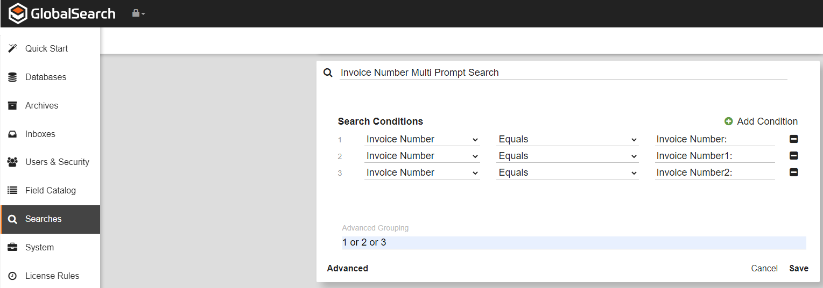Viewport: 823px width, 288px height.
Task: Click the green Add Condition plus icon
Action: click(x=729, y=121)
